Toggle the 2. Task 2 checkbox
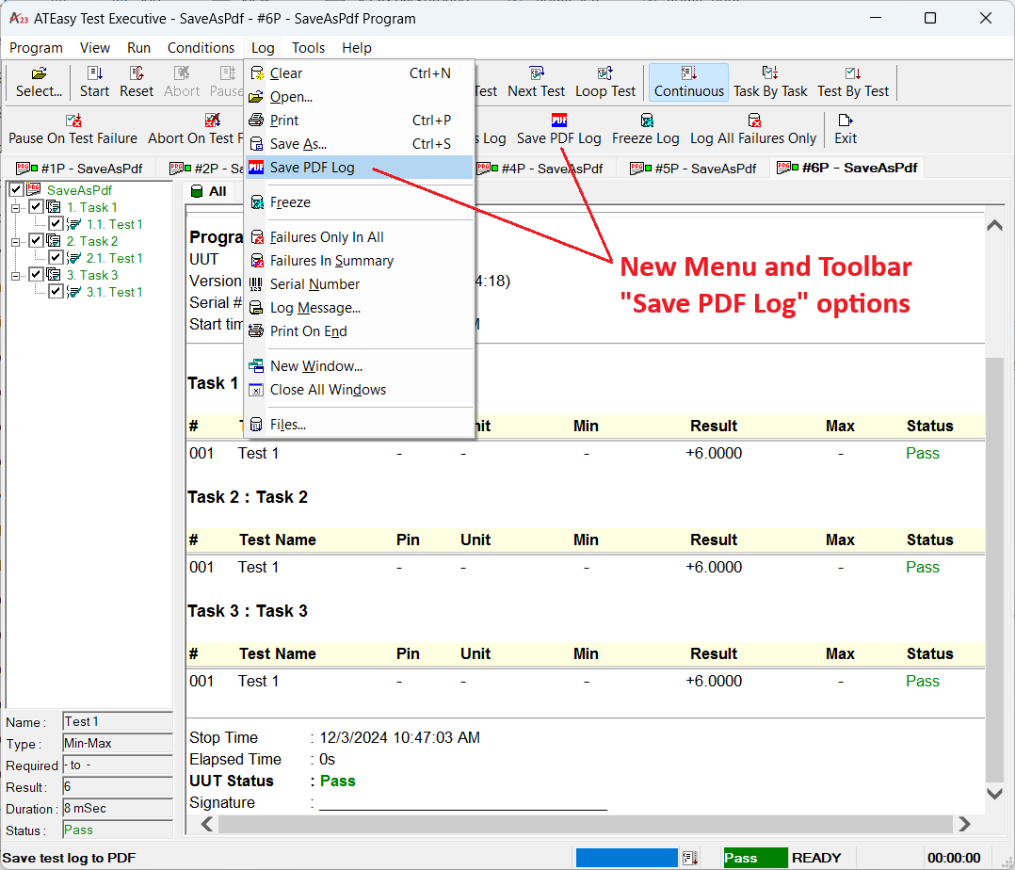Screen dimensions: 1015x870 (36, 240)
